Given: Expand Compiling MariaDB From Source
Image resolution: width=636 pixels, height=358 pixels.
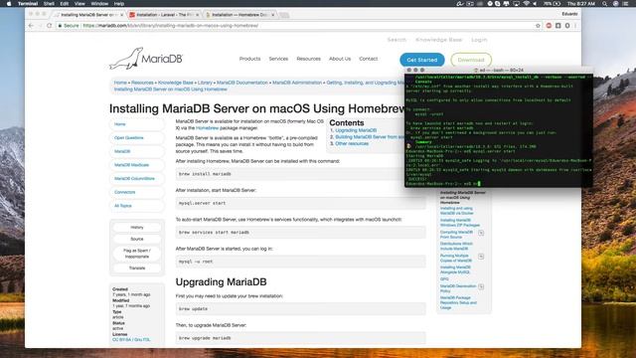Looking at the screenshot, I should coord(481,233).
